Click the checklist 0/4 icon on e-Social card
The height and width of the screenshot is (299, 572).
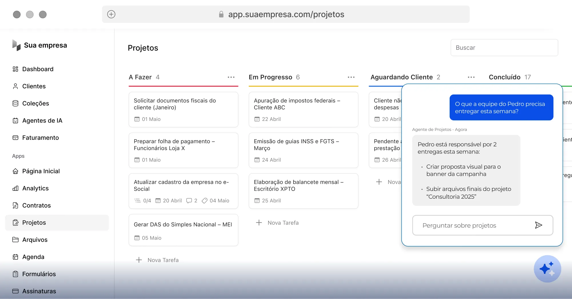137,201
